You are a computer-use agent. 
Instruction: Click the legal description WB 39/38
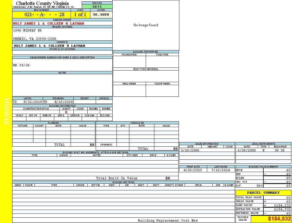(21, 65)
